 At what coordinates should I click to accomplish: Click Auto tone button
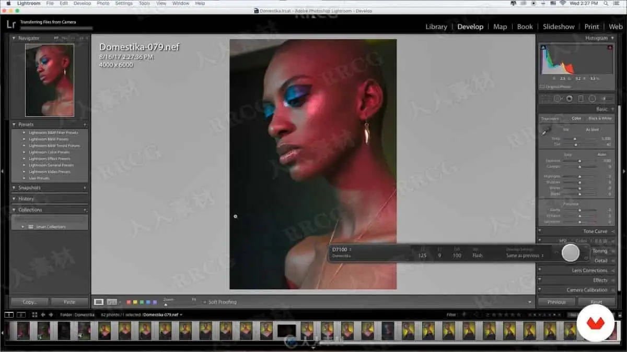[602, 155]
